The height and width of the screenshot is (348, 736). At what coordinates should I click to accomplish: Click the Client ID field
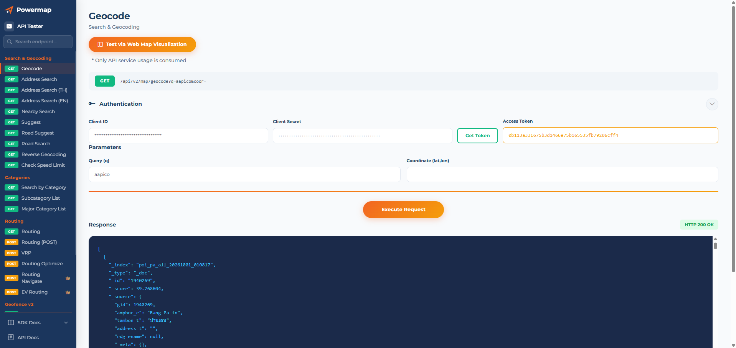178,136
